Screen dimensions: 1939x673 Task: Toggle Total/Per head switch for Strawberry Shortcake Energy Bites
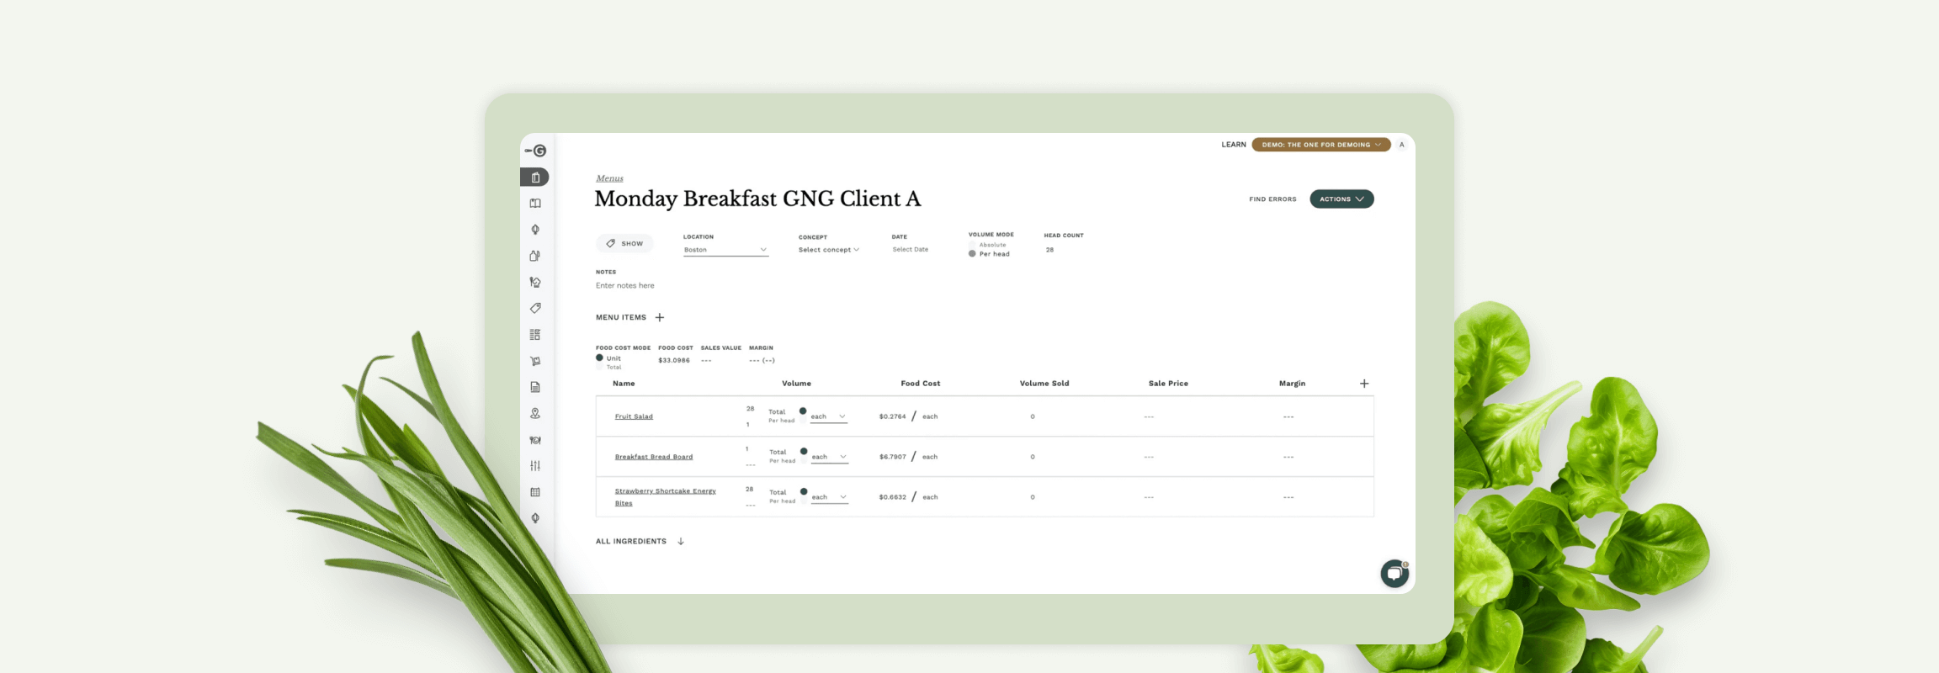[804, 496]
